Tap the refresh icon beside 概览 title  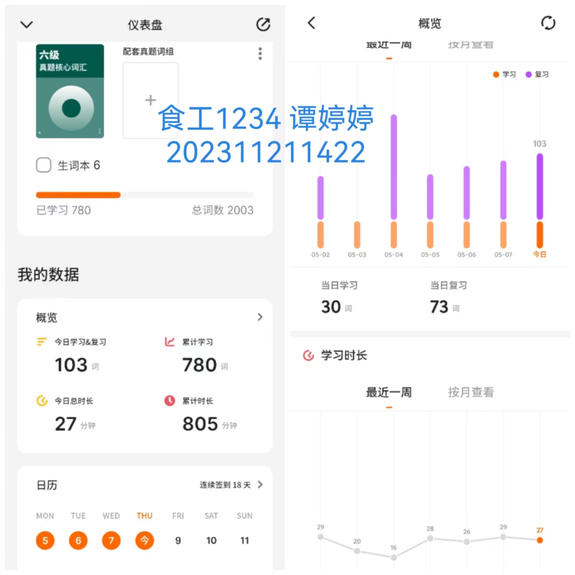pyautogui.click(x=548, y=23)
